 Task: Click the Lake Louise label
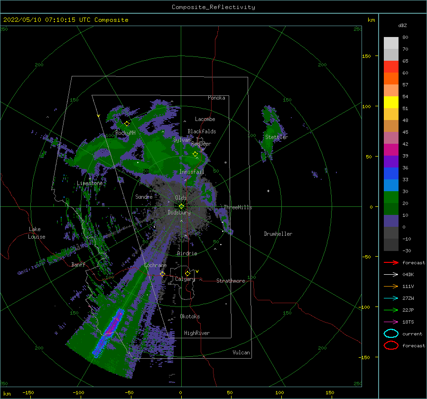click(37, 233)
